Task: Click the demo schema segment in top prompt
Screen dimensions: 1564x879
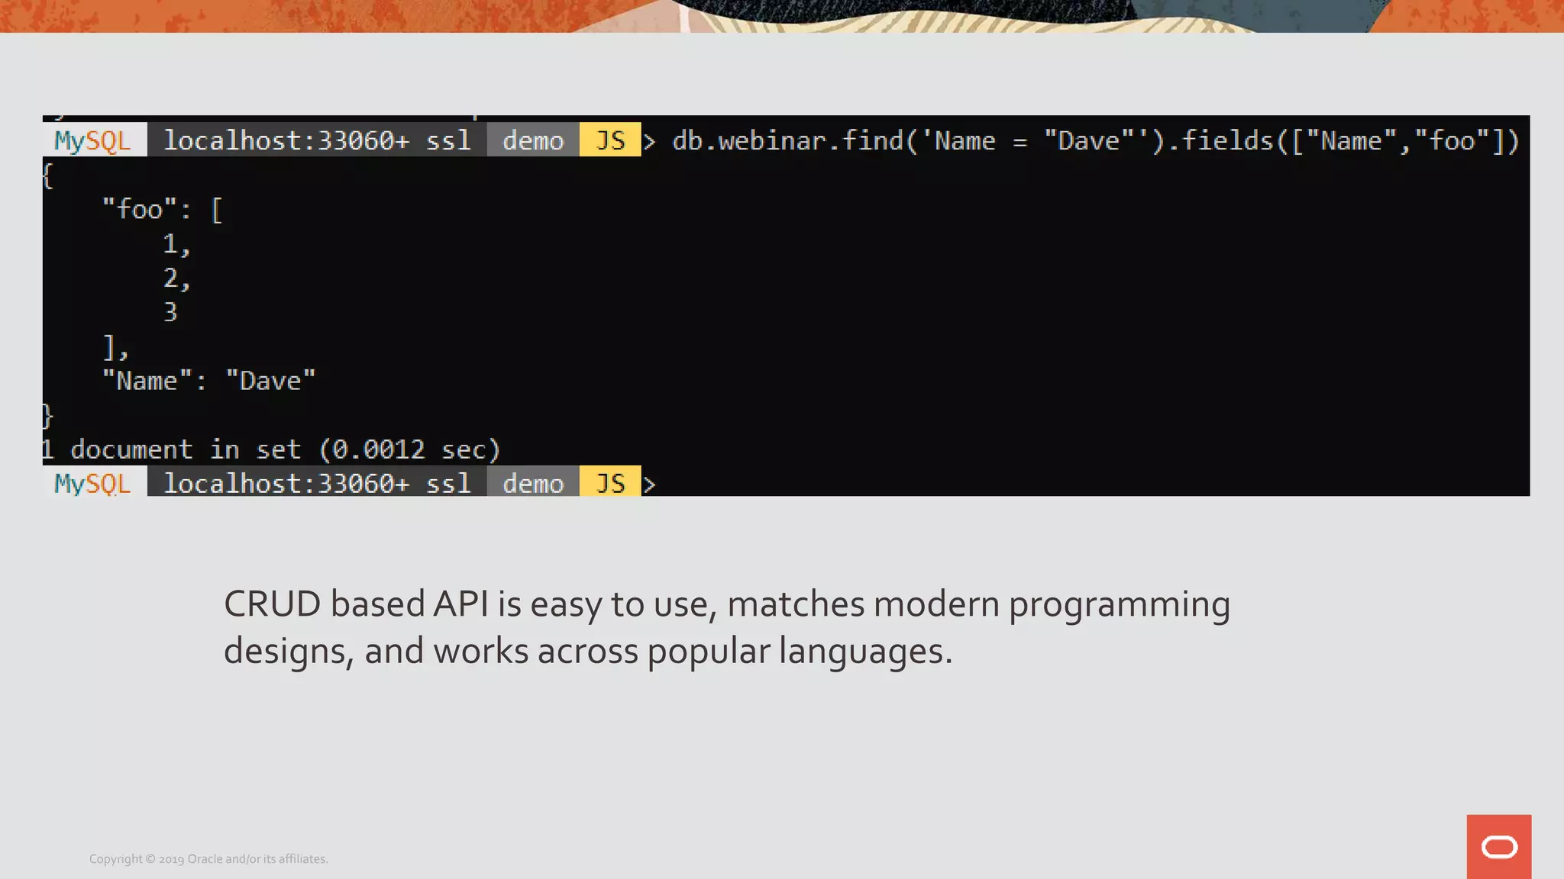Action: pyautogui.click(x=533, y=140)
